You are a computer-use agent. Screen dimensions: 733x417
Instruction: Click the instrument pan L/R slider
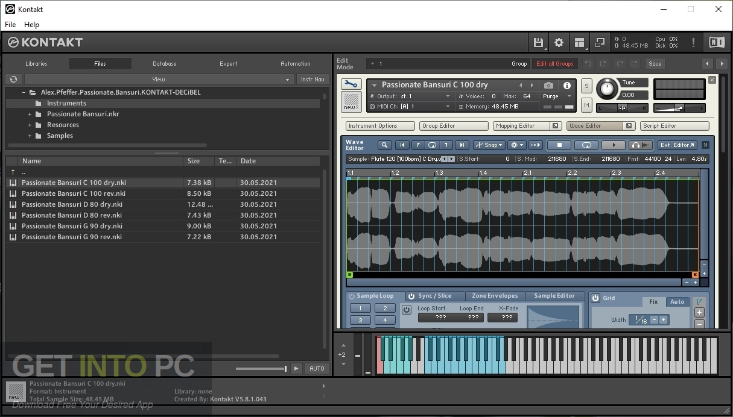pyautogui.click(x=622, y=108)
